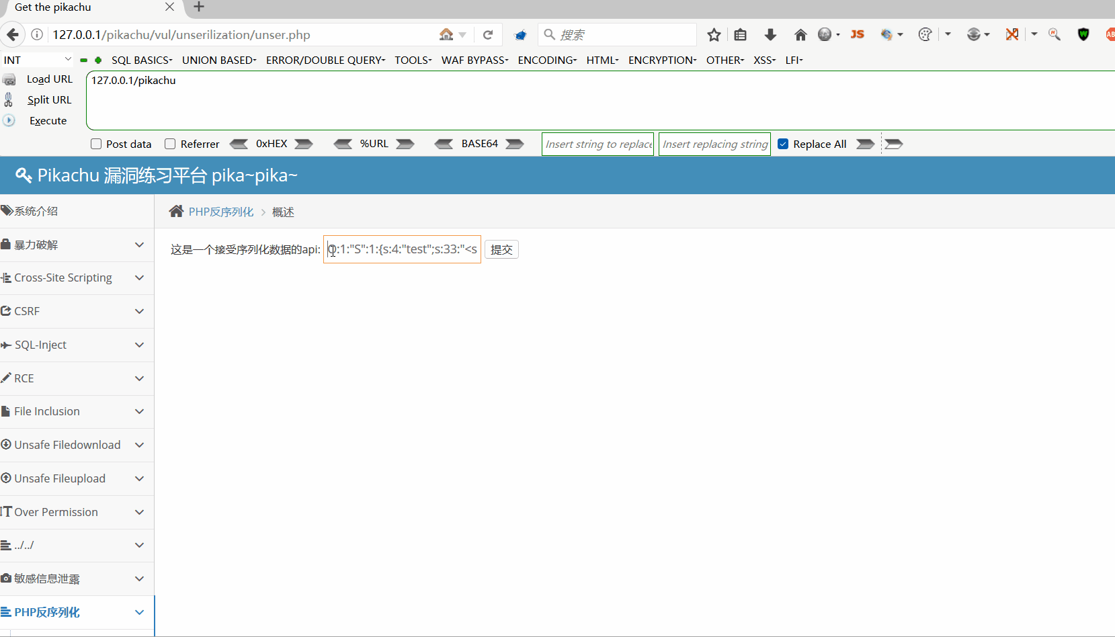Enable the Referrer checkbox
The height and width of the screenshot is (637, 1115).
(x=170, y=144)
